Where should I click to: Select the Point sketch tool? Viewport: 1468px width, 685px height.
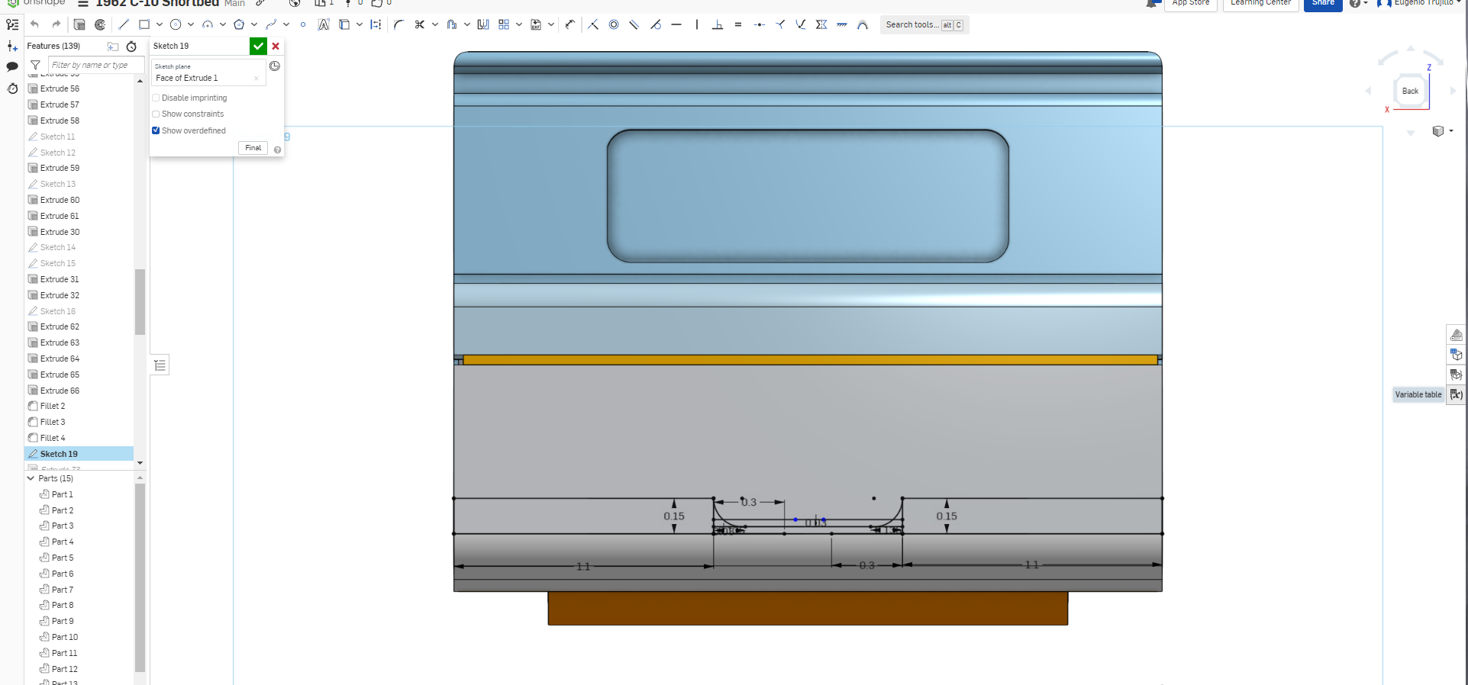click(303, 24)
